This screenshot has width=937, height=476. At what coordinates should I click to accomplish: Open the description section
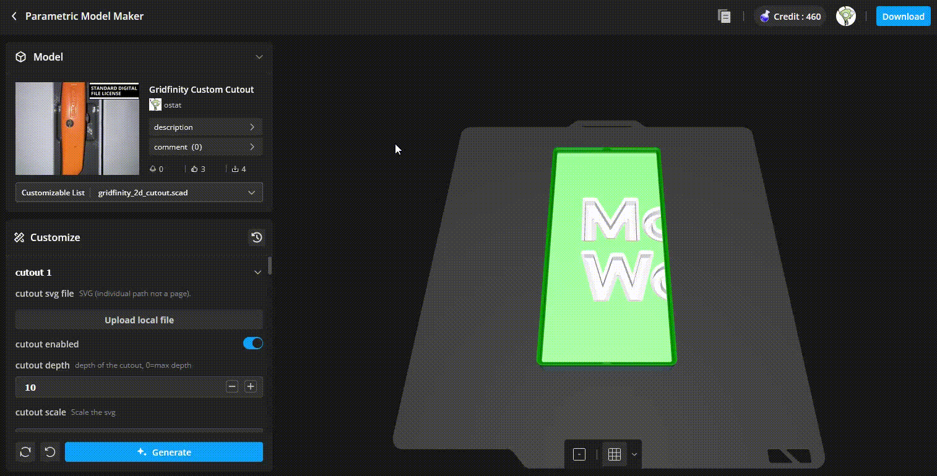click(x=205, y=127)
